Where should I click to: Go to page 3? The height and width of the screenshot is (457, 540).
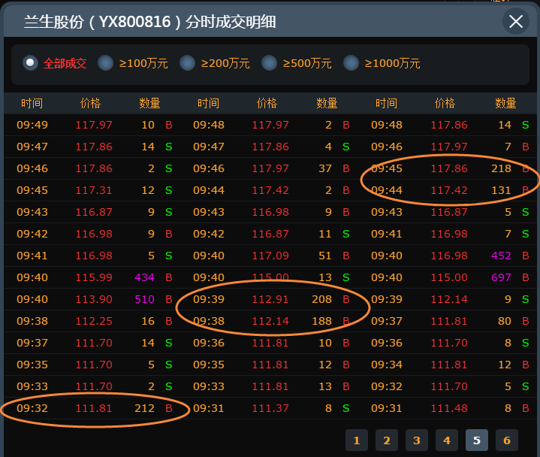417,440
